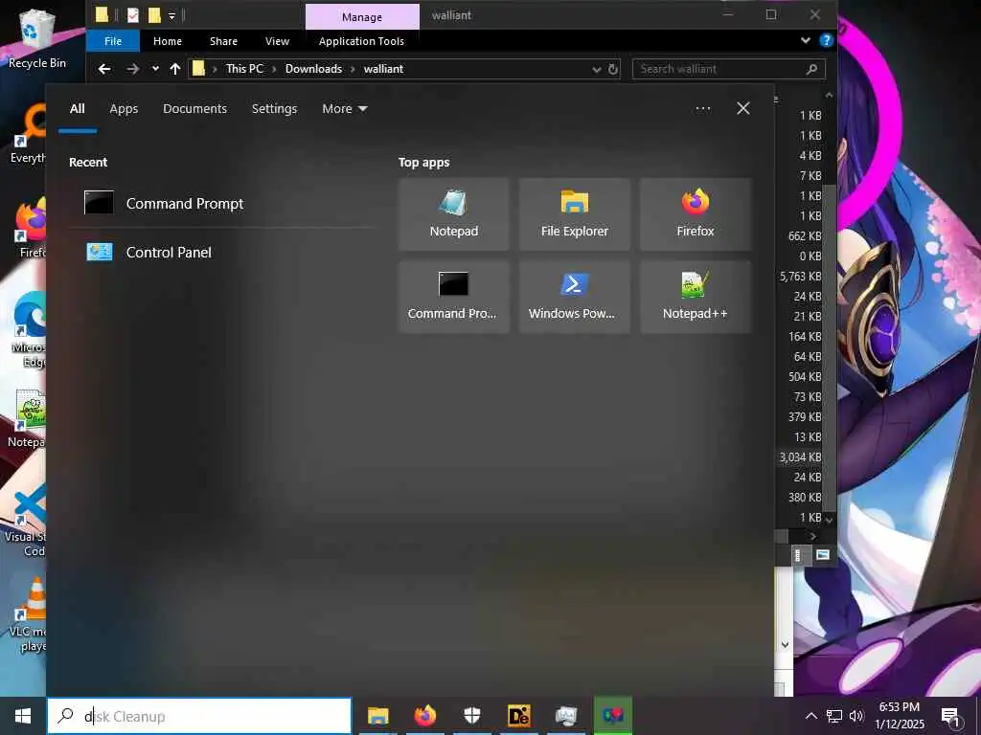Go forward in Explorer navigation
This screenshot has height=735, width=981.
point(132,69)
